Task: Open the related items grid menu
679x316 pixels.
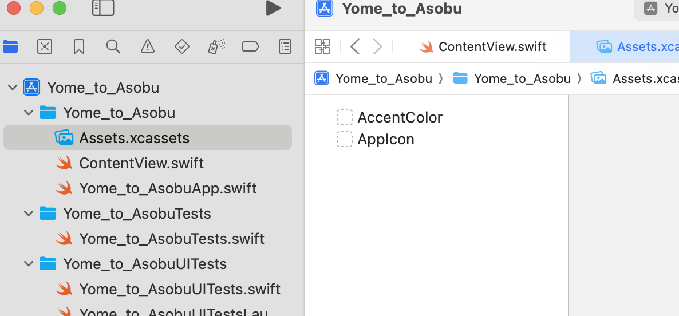Action: pyautogui.click(x=322, y=46)
